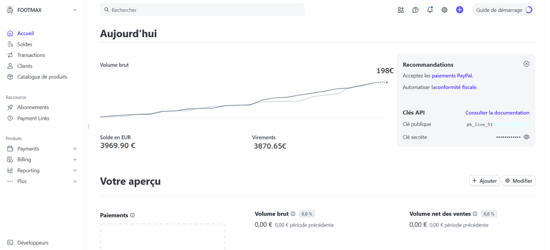The image size is (550, 250).
Task: Click info icon next to Paiements
Action: 133,215
